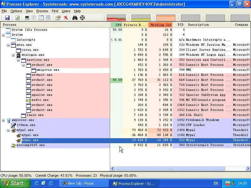Viewport: 251px width, 188px height.
Task: Sort by the PID column header
Action: point(179,25)
